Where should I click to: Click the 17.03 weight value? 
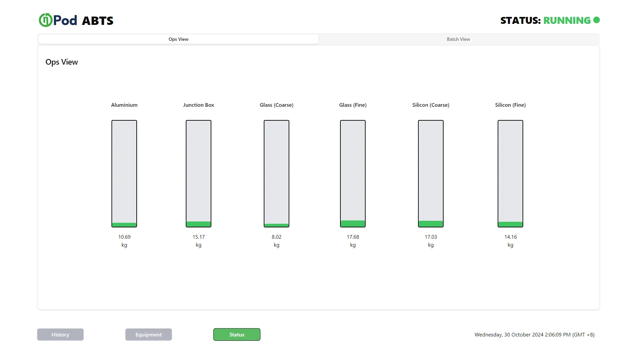coord(431,237)
